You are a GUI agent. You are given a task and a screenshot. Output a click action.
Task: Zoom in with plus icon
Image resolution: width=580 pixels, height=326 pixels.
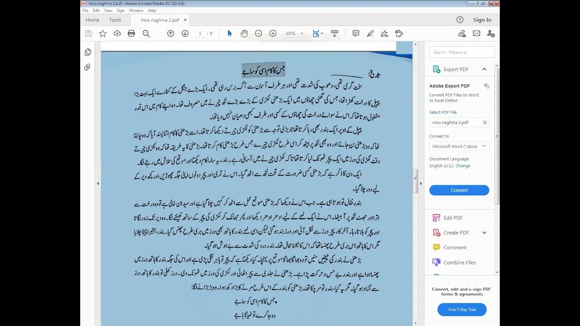click(273, 34)
